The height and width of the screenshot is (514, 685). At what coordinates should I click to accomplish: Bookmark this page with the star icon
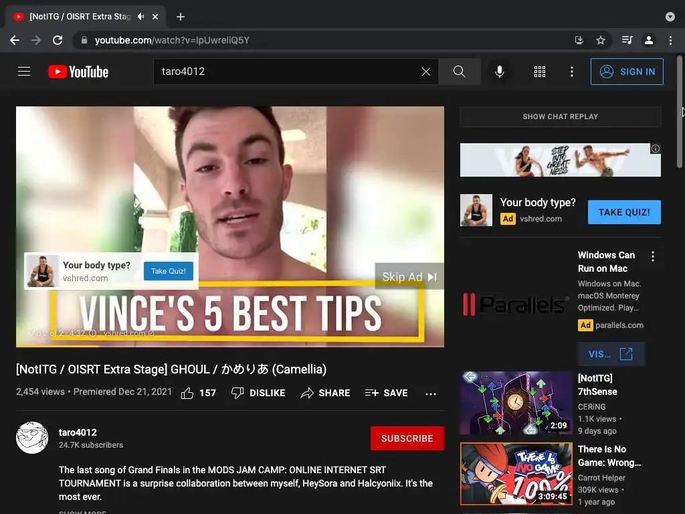[601, 40]
